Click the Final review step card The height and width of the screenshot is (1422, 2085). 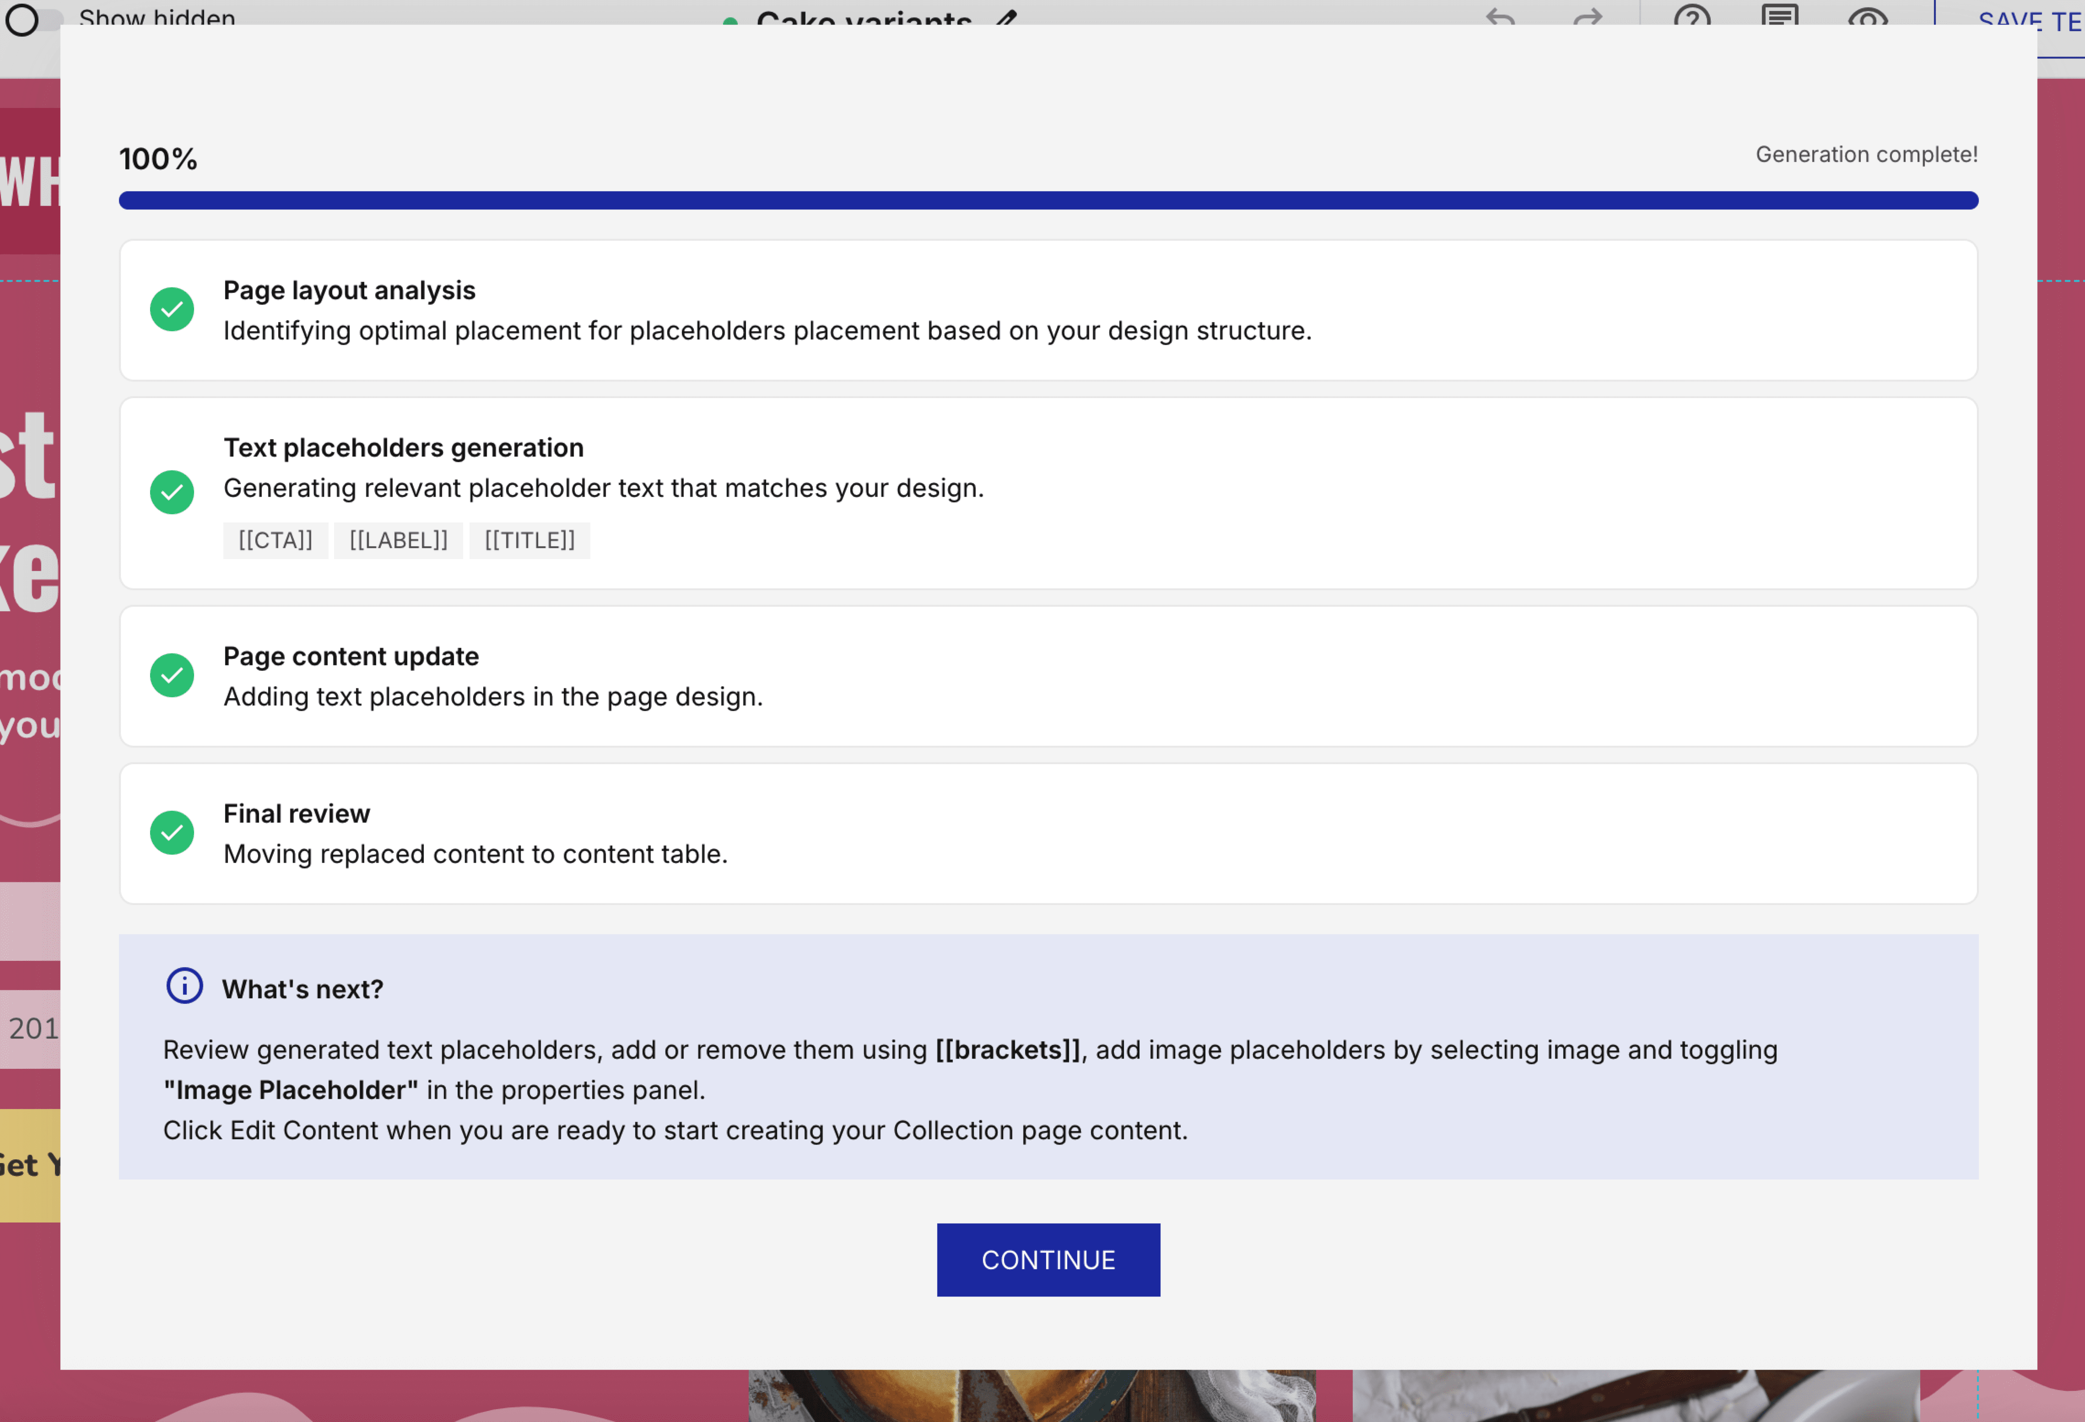click(x=1048, y=834)
